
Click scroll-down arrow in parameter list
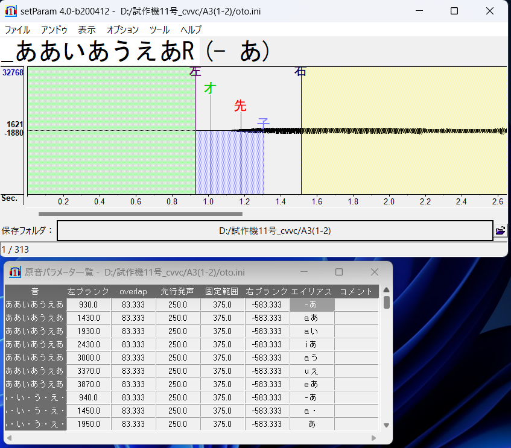click(x=387, y=425)
